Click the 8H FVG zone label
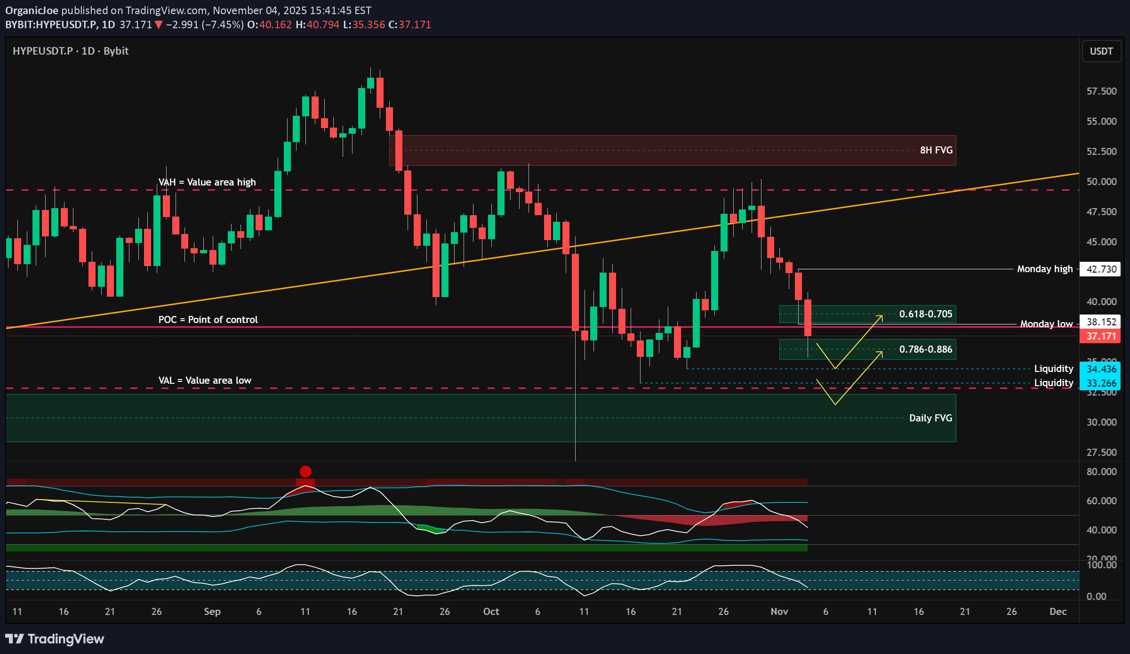 (936, 150)
